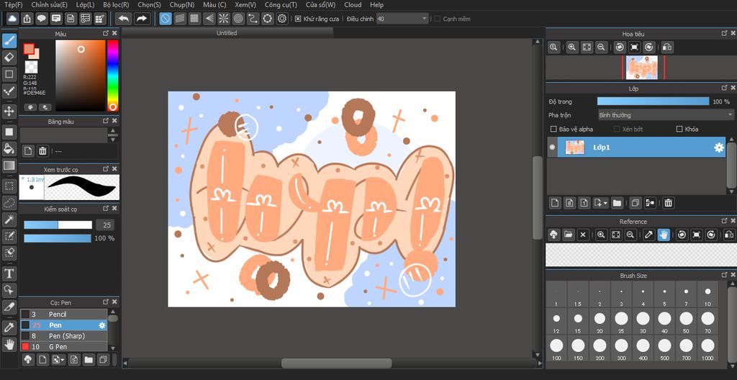Undock the Màu color panel
The image size is (737, 380).
pyautogui.click(x=106, y=34)
